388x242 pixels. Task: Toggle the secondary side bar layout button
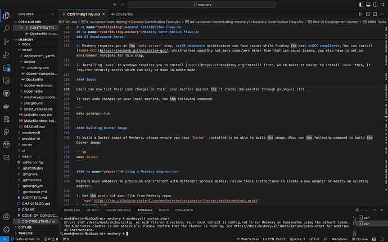[376, 4]
